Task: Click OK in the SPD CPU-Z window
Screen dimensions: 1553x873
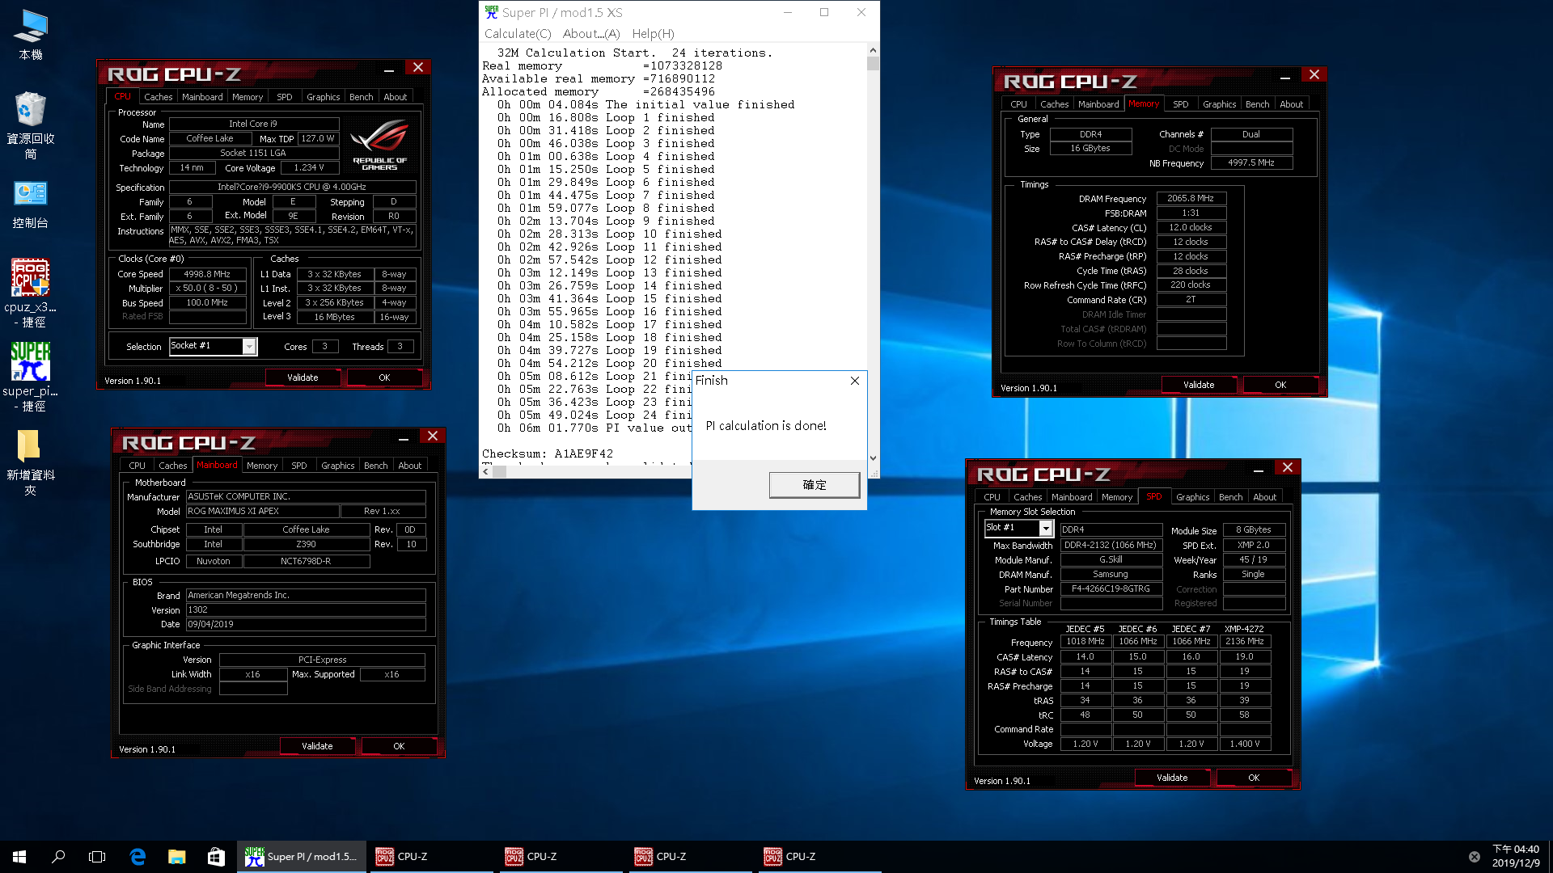Action: point(1253,778)
